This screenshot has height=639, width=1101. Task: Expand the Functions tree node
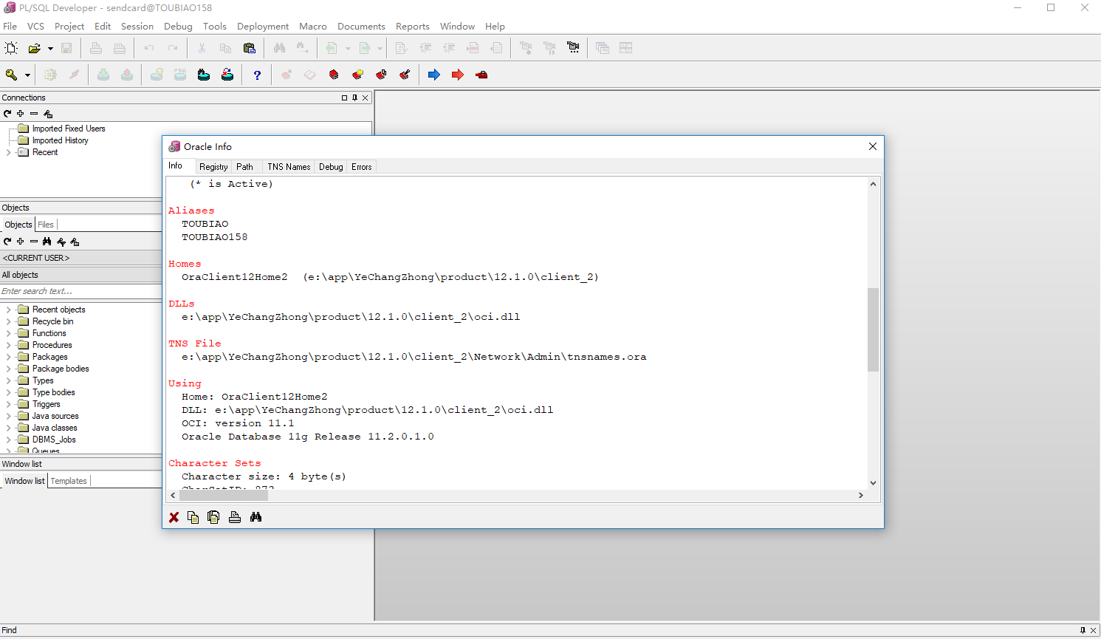(x=8, y=333)
